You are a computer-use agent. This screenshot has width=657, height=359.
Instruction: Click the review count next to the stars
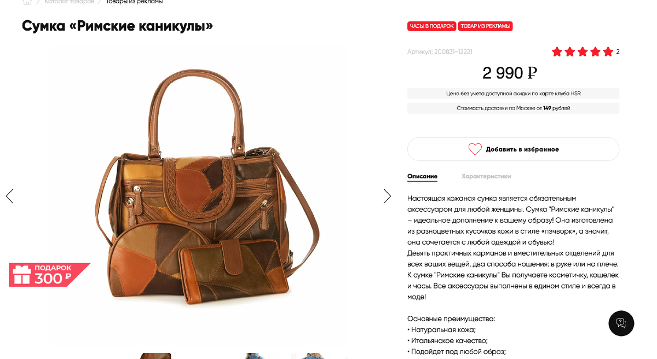(x=618, y=52)
